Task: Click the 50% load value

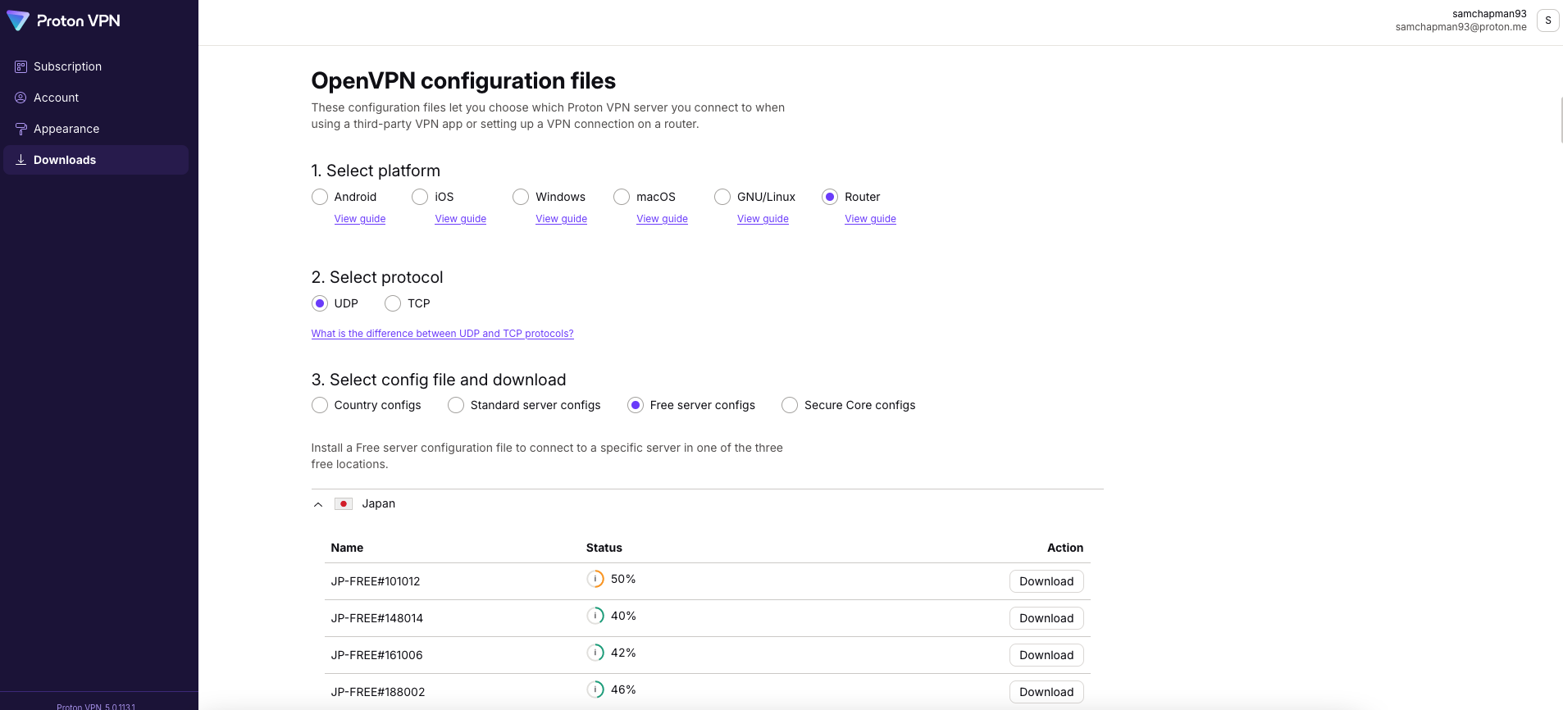Action: [x=623, y=579]
